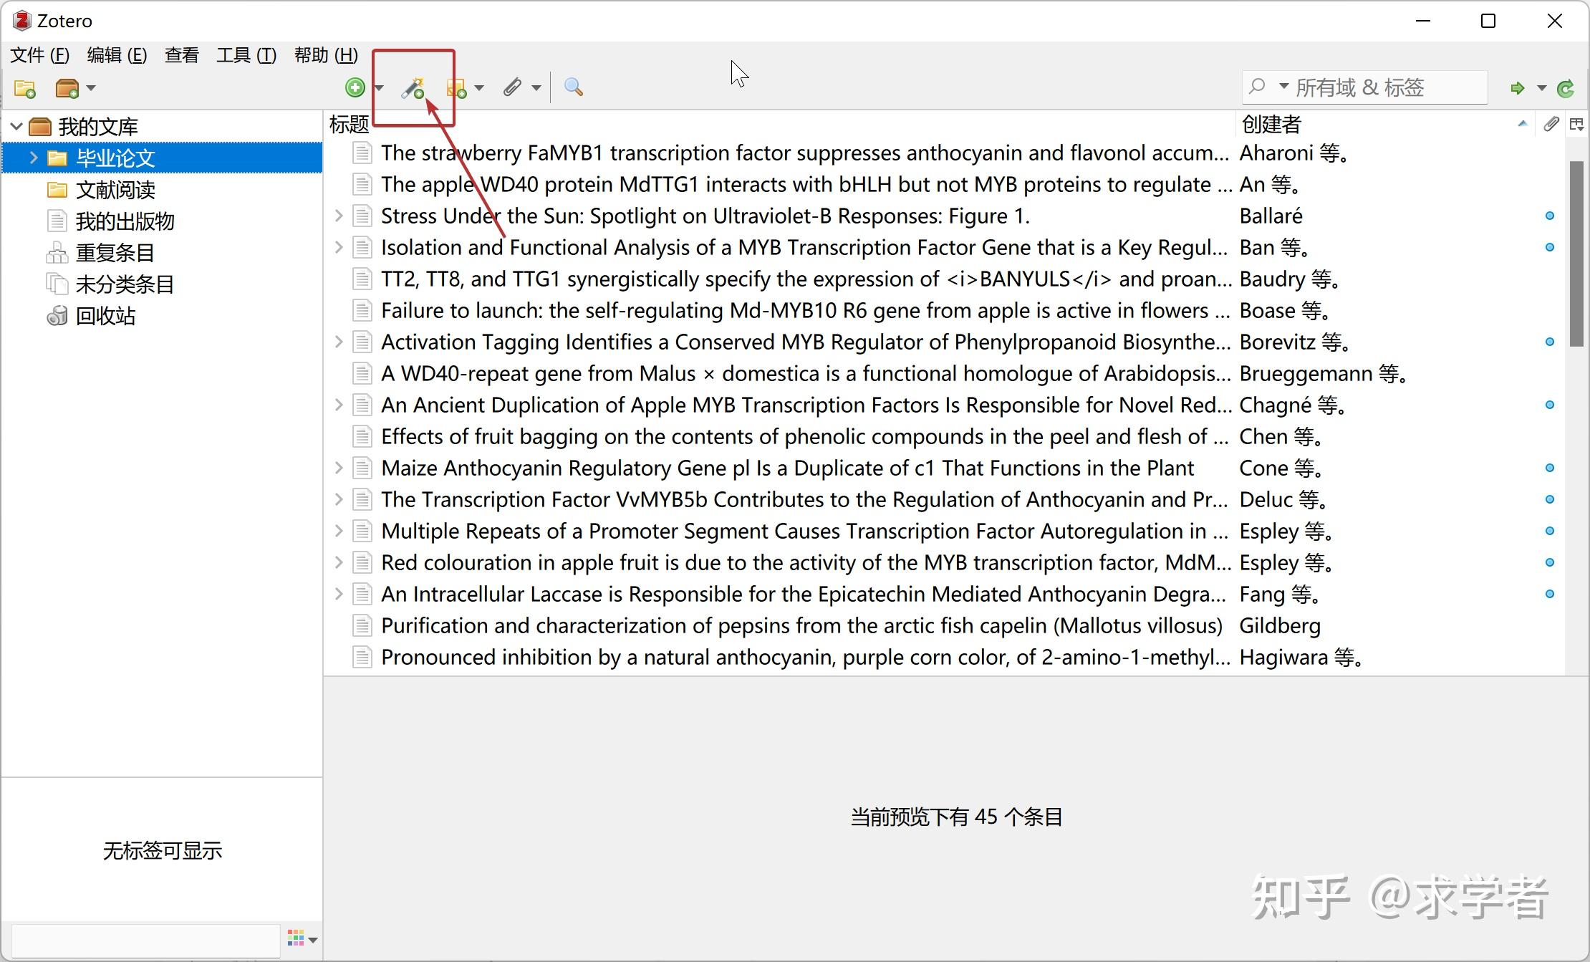Screen dimensions: 1590x962
Task: Expand the 毕业论文 collection
Action: (x=33, y=158)
